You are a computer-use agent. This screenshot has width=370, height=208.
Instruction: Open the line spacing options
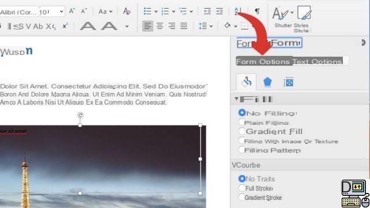point(203,25)
